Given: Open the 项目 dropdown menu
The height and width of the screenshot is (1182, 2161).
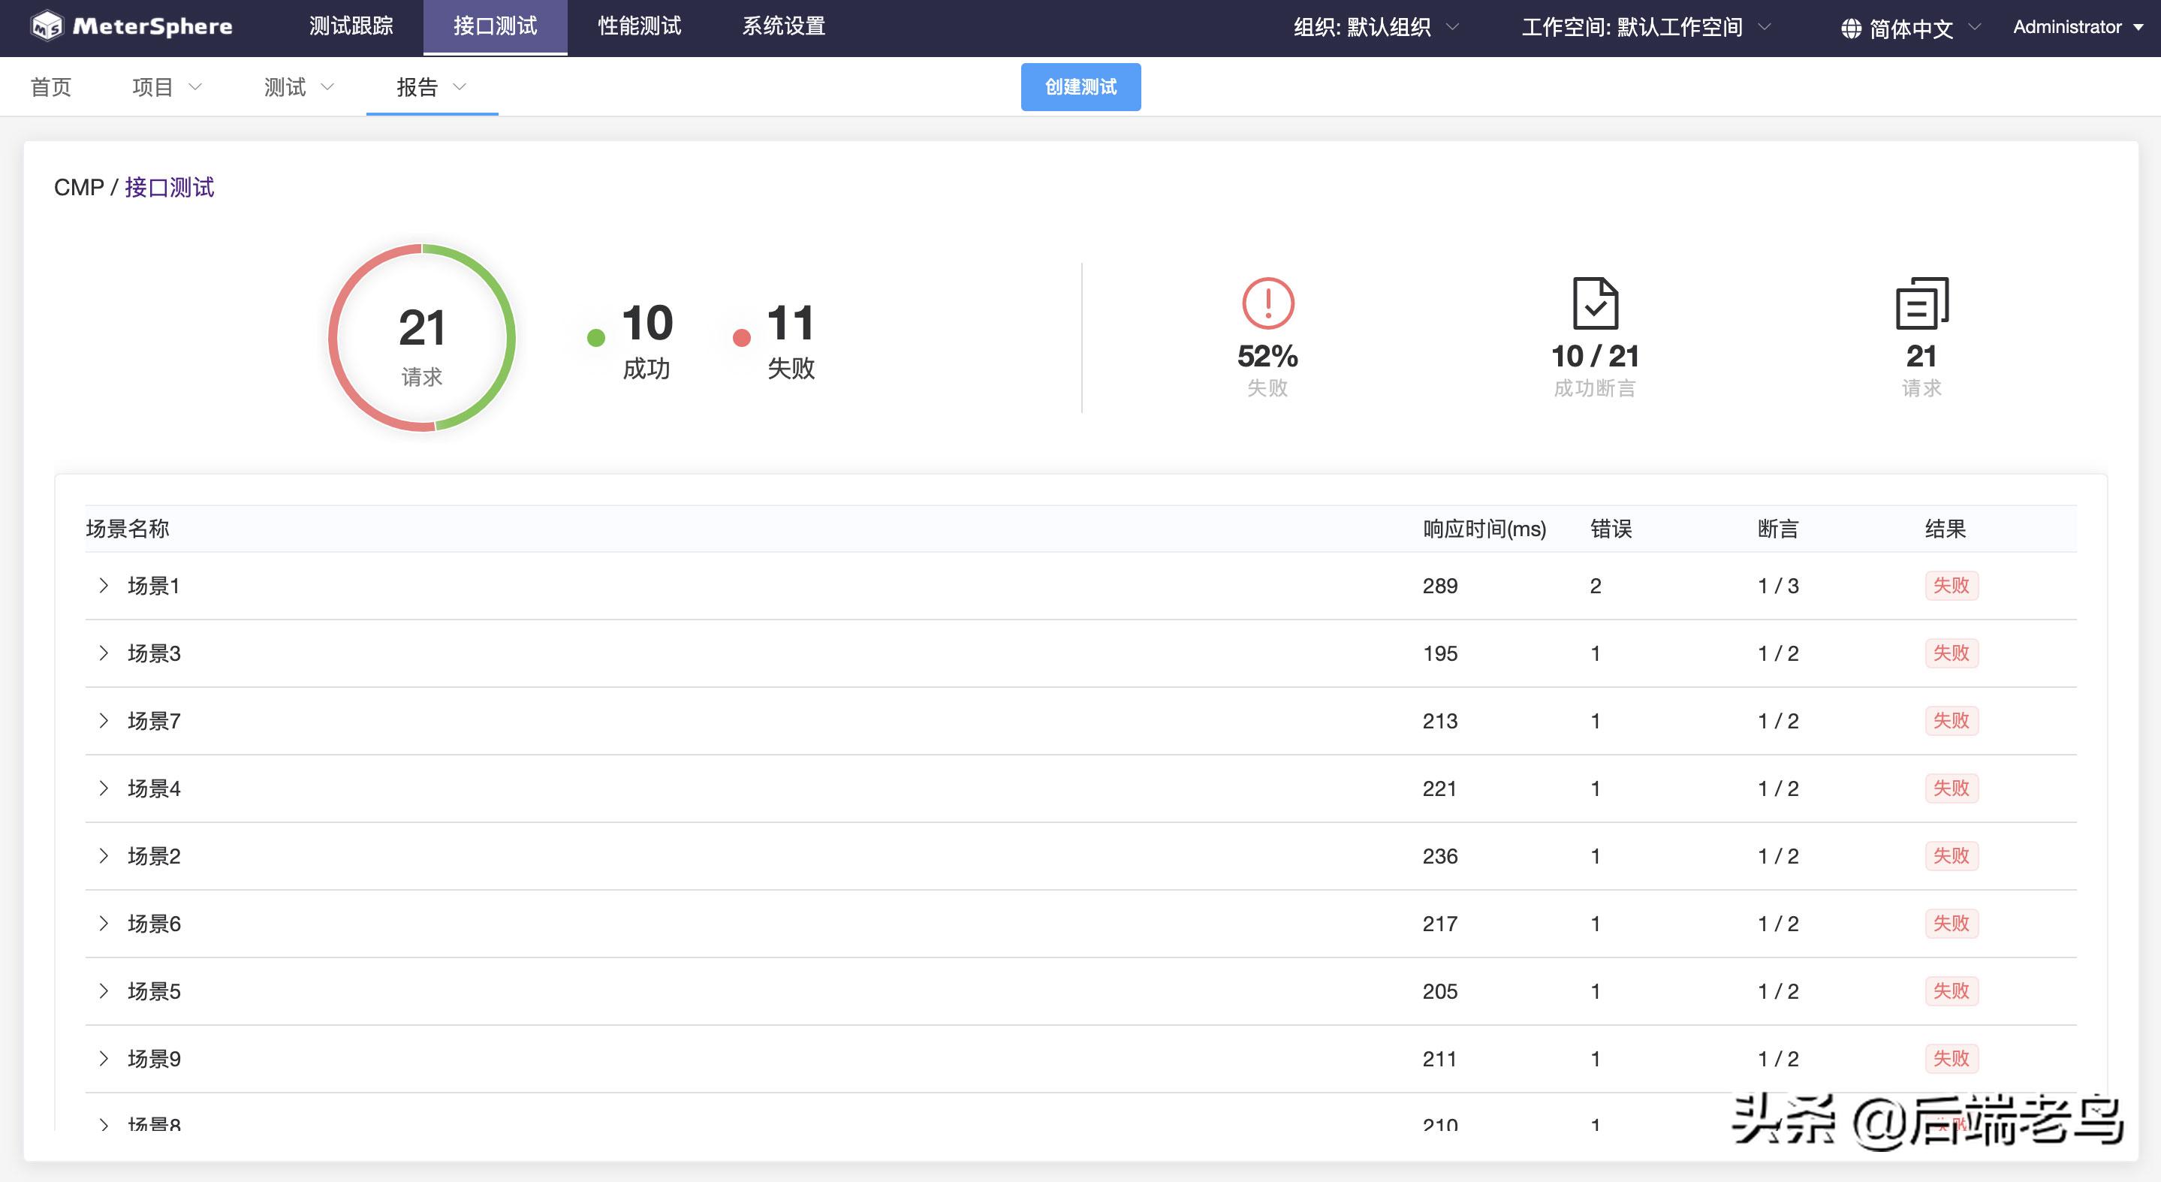Looking at the screenshot, I should [x=167, y=86].
